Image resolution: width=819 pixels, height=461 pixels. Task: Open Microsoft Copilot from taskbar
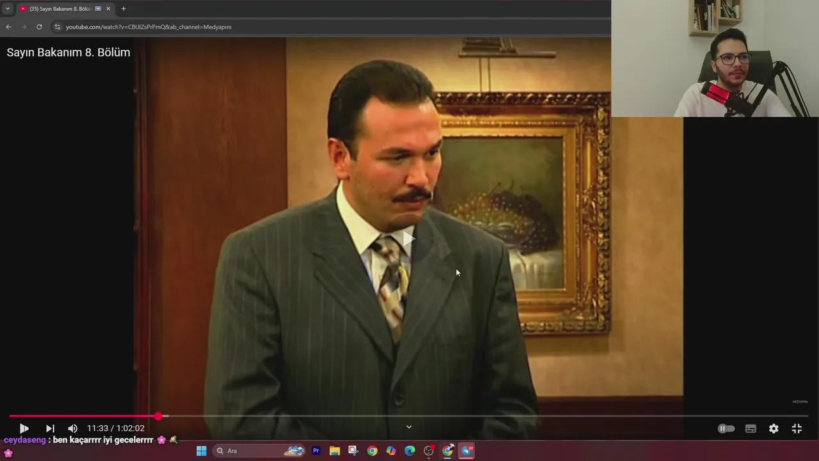click(x=391, y=451)
